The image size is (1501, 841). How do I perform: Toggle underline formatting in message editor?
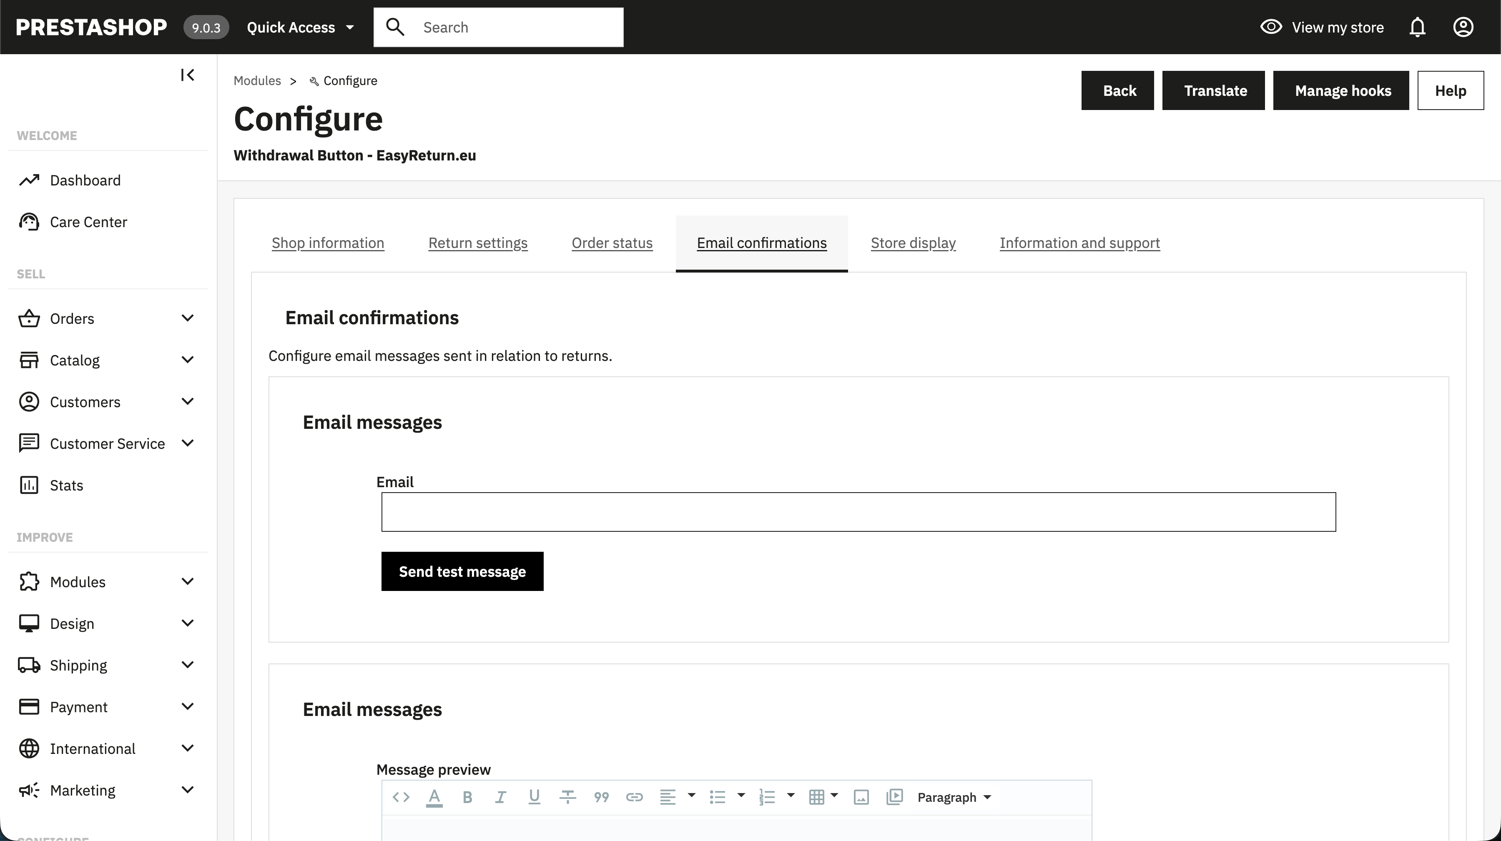click(x=534, y=797)
